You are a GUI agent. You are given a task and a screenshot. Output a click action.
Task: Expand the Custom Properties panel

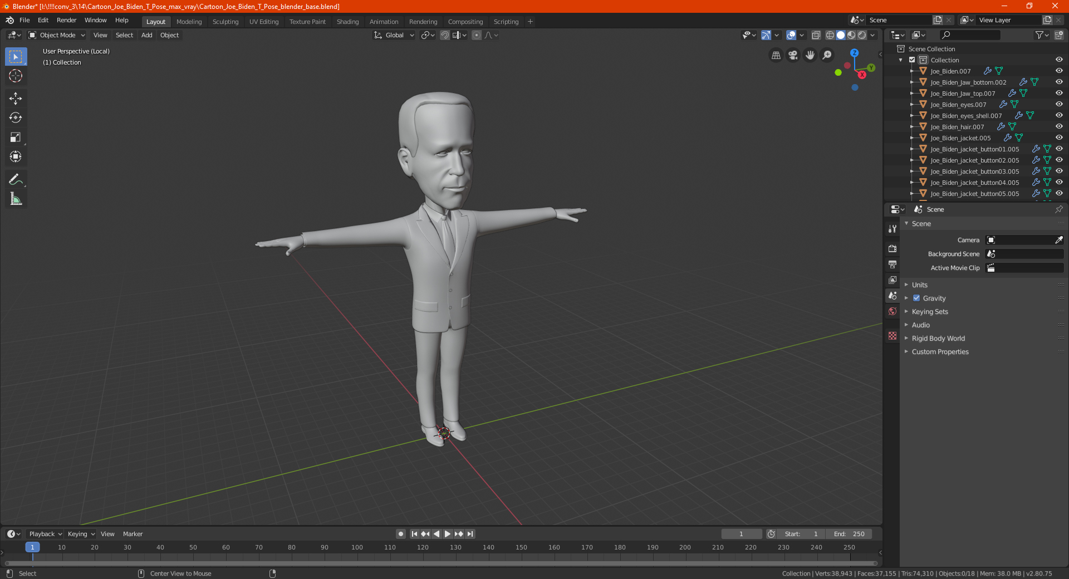tap(940, 351)
